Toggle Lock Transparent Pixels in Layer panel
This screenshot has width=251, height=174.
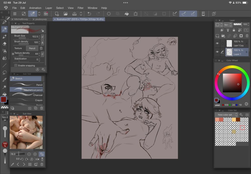(x=240, y=30)
